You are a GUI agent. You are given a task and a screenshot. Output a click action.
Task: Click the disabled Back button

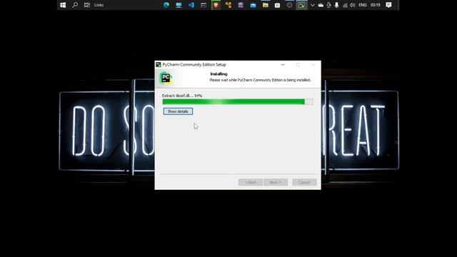coord(251,183)
